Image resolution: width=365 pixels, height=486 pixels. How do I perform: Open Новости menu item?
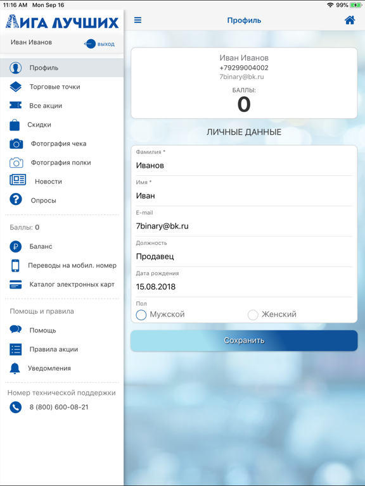click(61, 182)
